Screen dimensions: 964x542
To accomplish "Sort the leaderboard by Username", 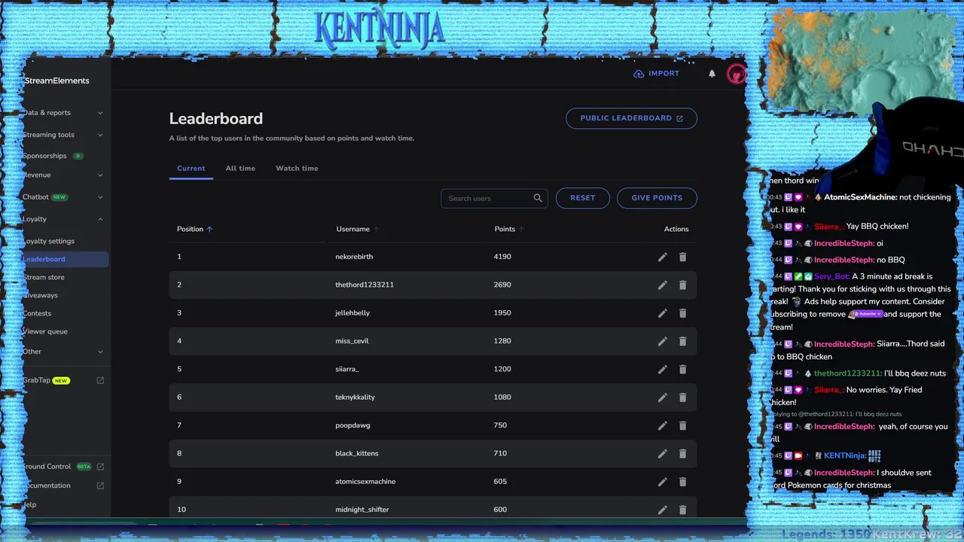I will (357, 229).
